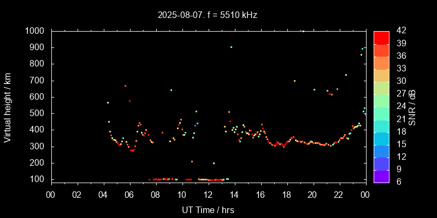
Task: Click the "UT Time / hrs" axis label
Action: 208,209
